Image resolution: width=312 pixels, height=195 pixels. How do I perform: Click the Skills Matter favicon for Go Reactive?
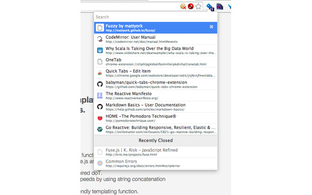pos(100,129)
